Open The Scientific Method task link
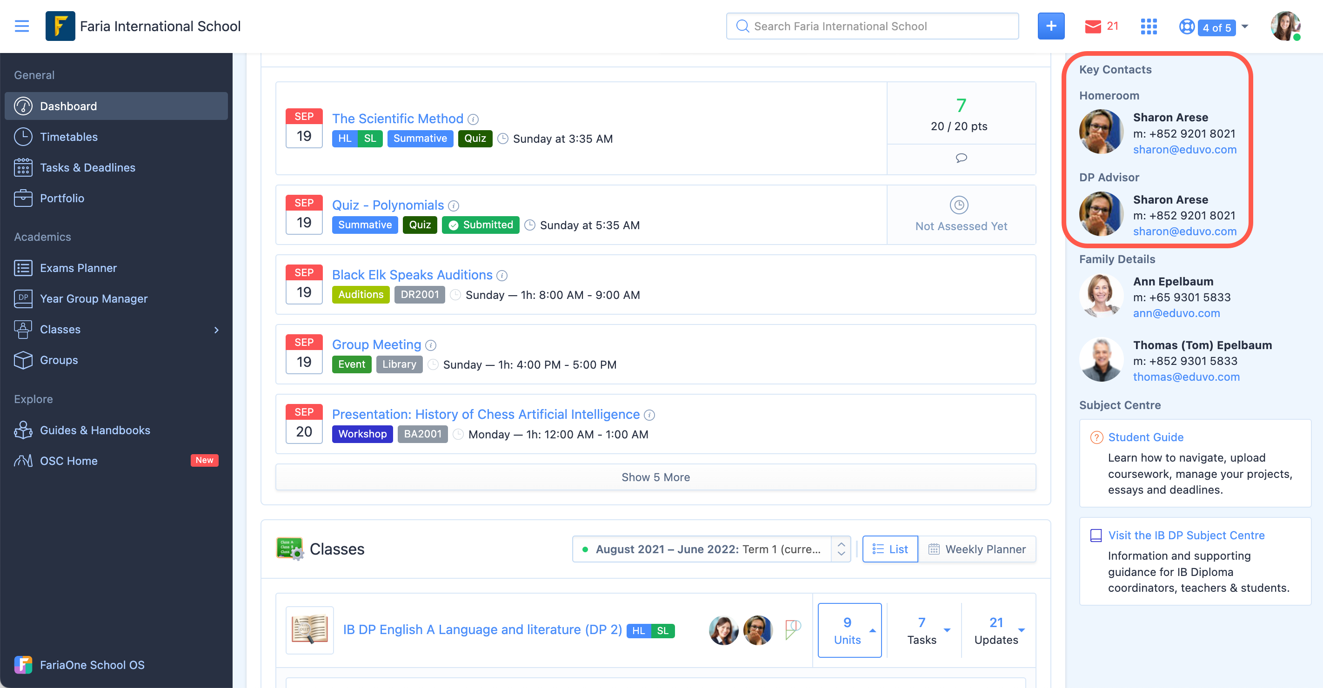This screenshot has width=1323, height=688. [x=398, y=119]
